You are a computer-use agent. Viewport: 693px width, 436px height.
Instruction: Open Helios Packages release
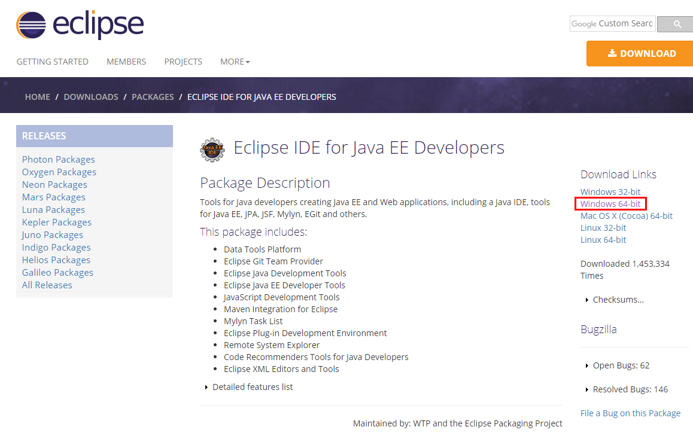pos(56,260)
